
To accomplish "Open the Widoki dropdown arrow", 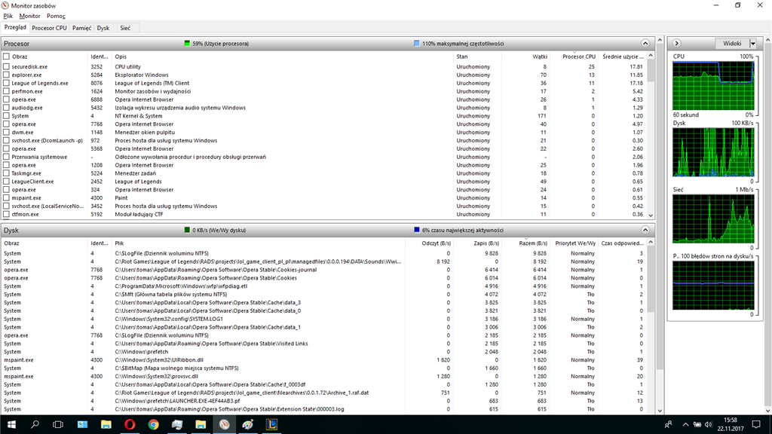I will [753, 43].
